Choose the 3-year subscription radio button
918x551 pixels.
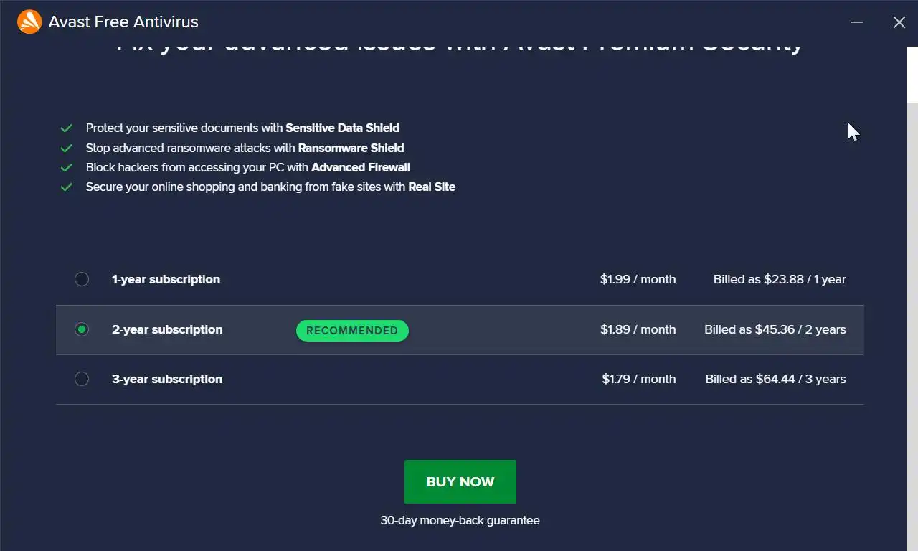(x=82, y=379)
